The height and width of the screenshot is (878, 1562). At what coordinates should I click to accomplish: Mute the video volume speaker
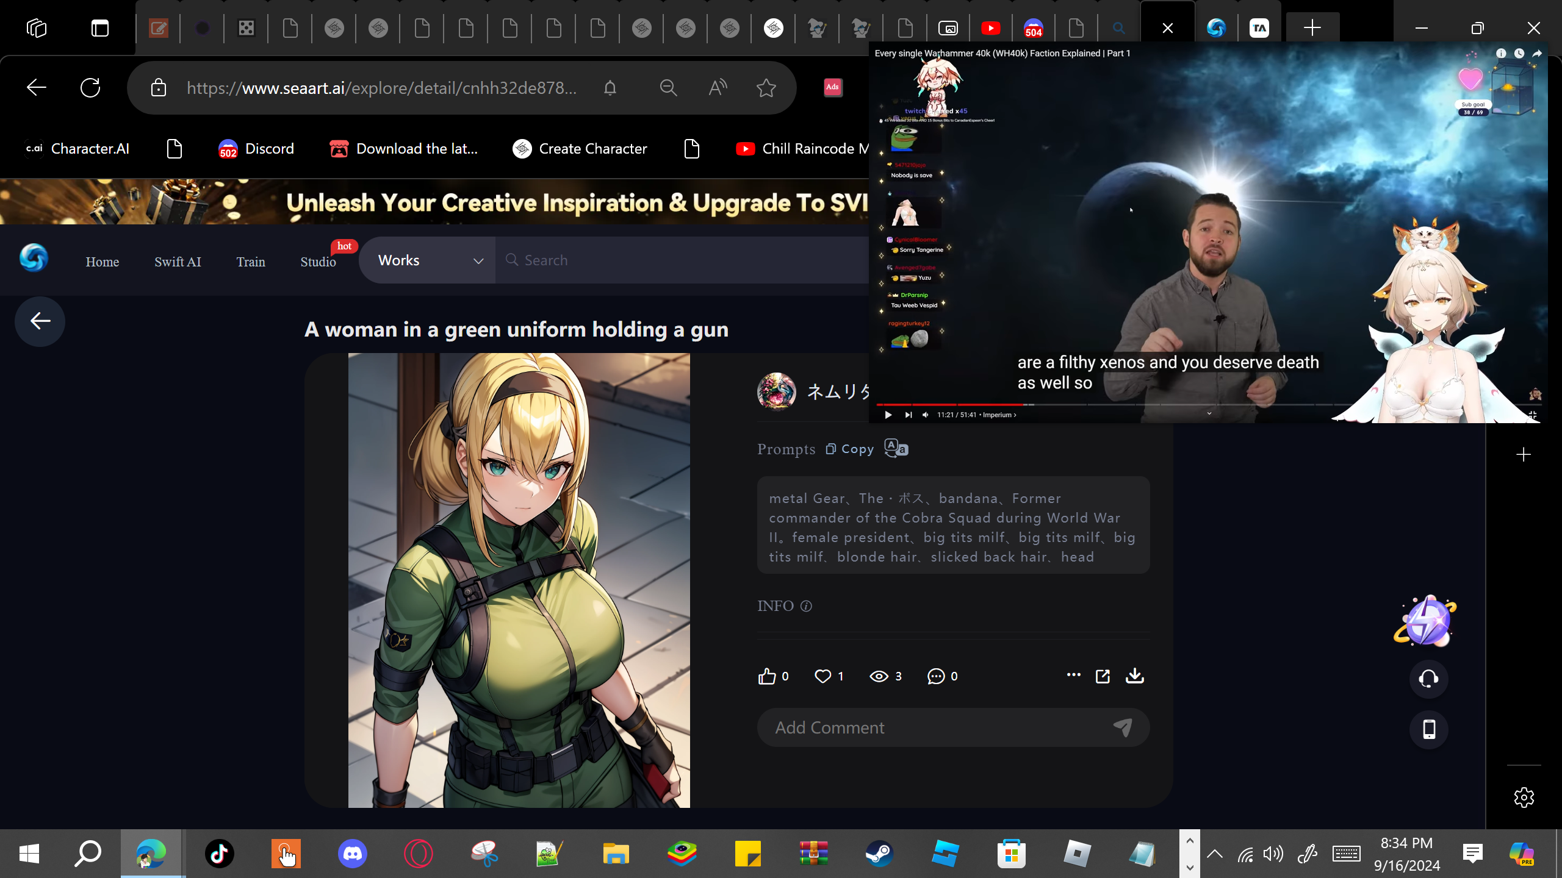926,415
